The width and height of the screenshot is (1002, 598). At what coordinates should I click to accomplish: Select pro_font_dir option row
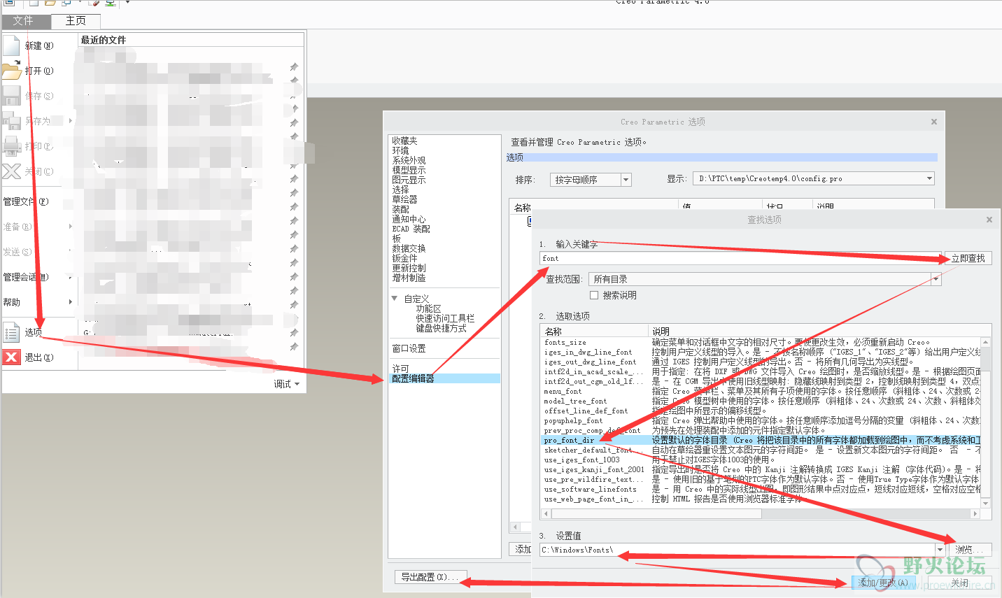point(761,440)
